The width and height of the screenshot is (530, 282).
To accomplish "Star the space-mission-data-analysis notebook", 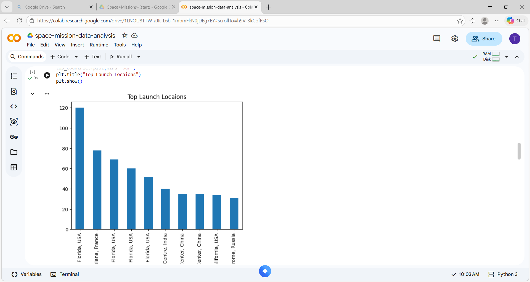I will click(x=124, y=35).
